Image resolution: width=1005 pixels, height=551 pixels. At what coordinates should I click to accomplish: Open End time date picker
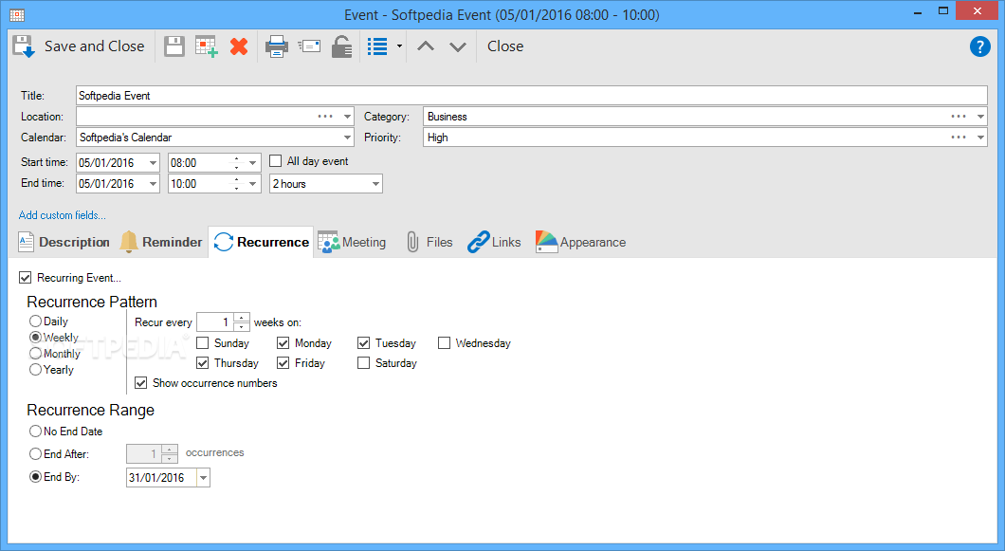[x=154, y=184]
